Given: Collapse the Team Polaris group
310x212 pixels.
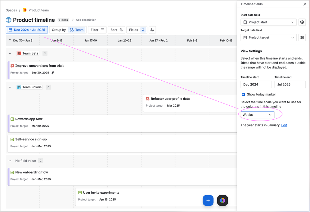Looking at the screenshot, I should (10, 87).
